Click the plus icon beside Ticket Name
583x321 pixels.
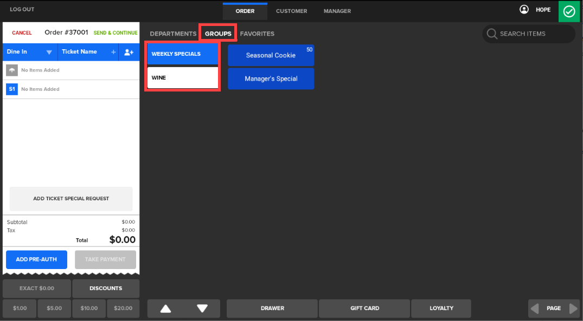[x=113, y=52]
